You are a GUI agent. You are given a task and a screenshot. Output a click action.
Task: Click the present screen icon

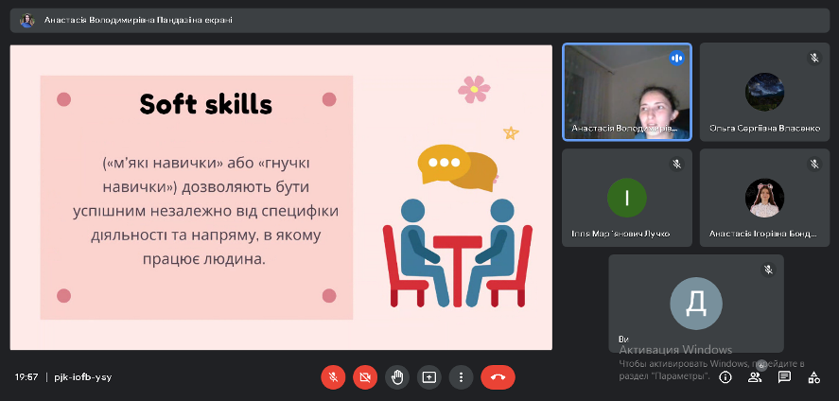pyautogui.click(x=428, y=376)
